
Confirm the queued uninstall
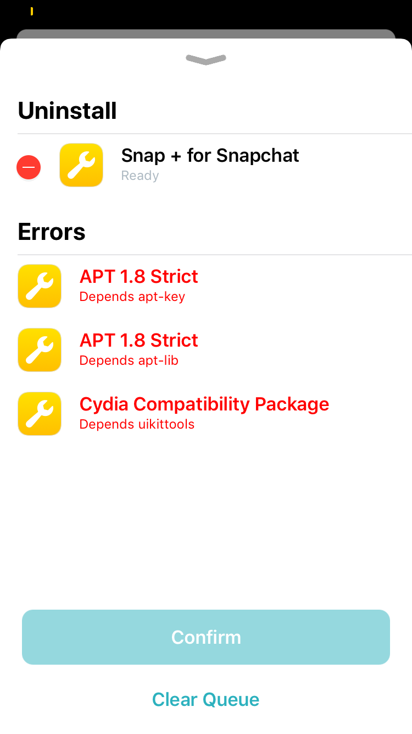pos(206,637)
